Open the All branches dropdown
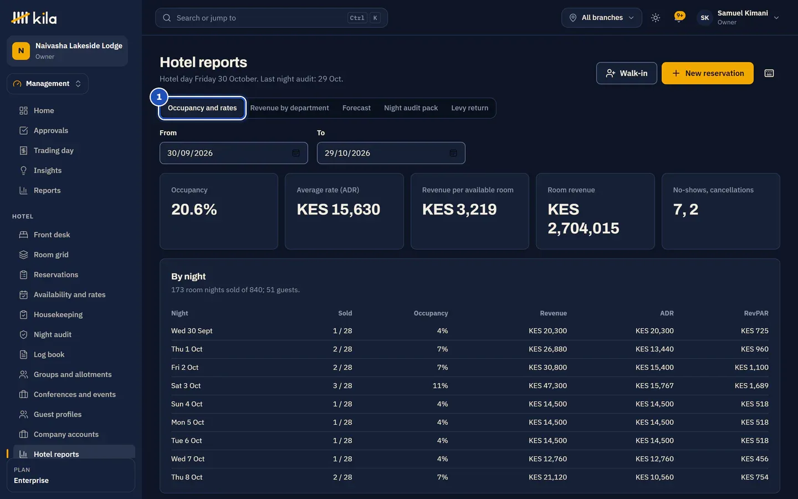Viewport: 798px width, 499px height. point(602,18)
